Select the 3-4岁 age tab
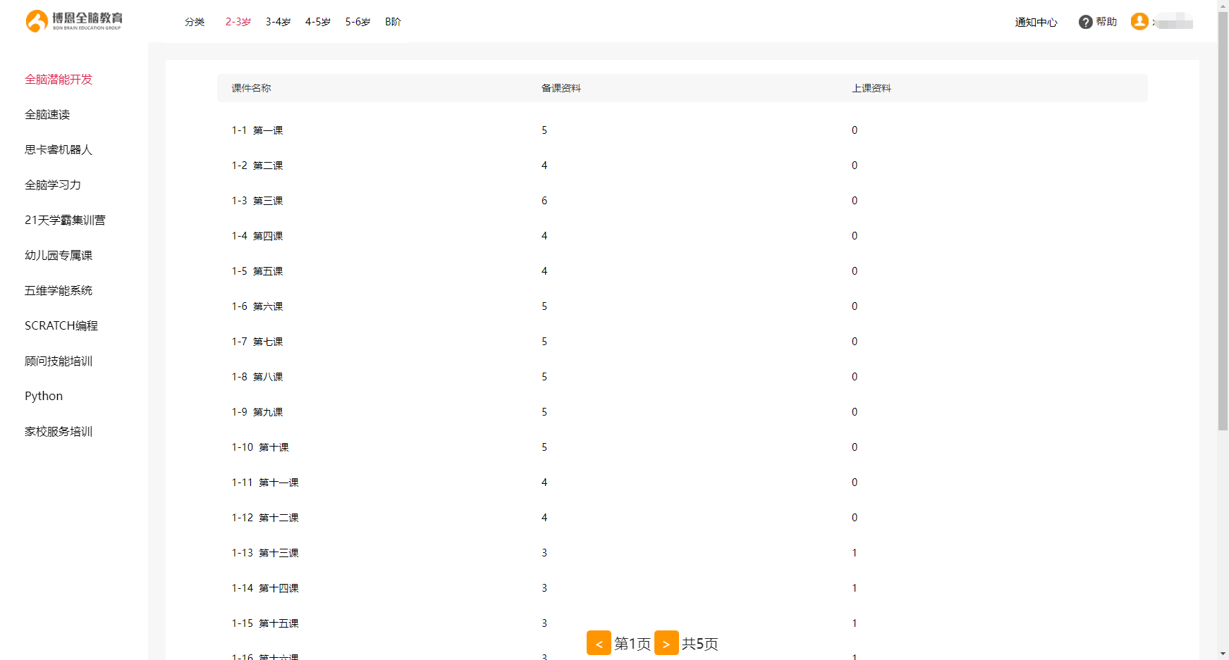 click(x=279, y=22)
